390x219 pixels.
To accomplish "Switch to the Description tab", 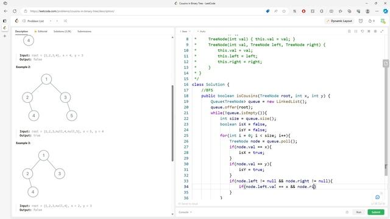I will click(21, 32).
